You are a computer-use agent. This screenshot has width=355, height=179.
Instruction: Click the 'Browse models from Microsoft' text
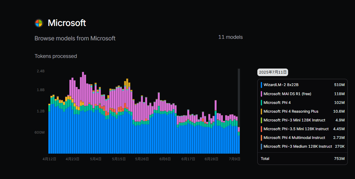[75, 38]
